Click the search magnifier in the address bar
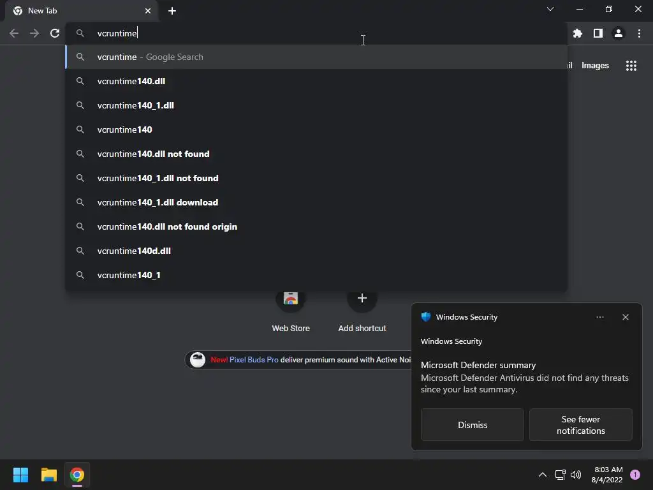Viewport: 653px width, 490px height. pyautogui.click(x=80, y=33)
